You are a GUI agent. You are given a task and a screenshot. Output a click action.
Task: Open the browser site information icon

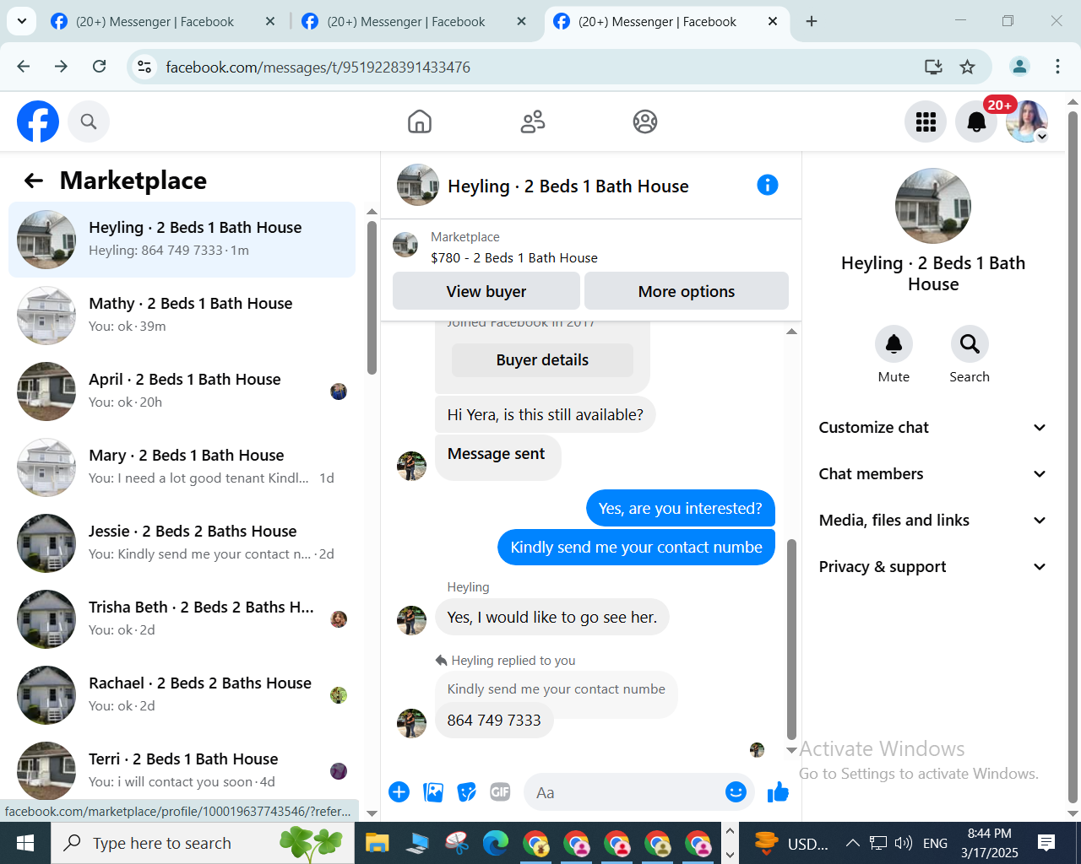tap(145, 67)
